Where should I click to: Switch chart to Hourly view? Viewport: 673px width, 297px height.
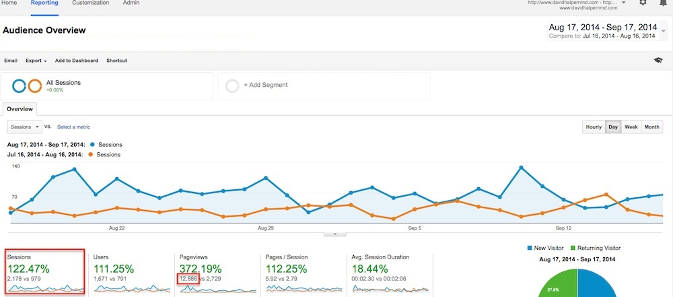pyautogui.click(x=594, y=127)
